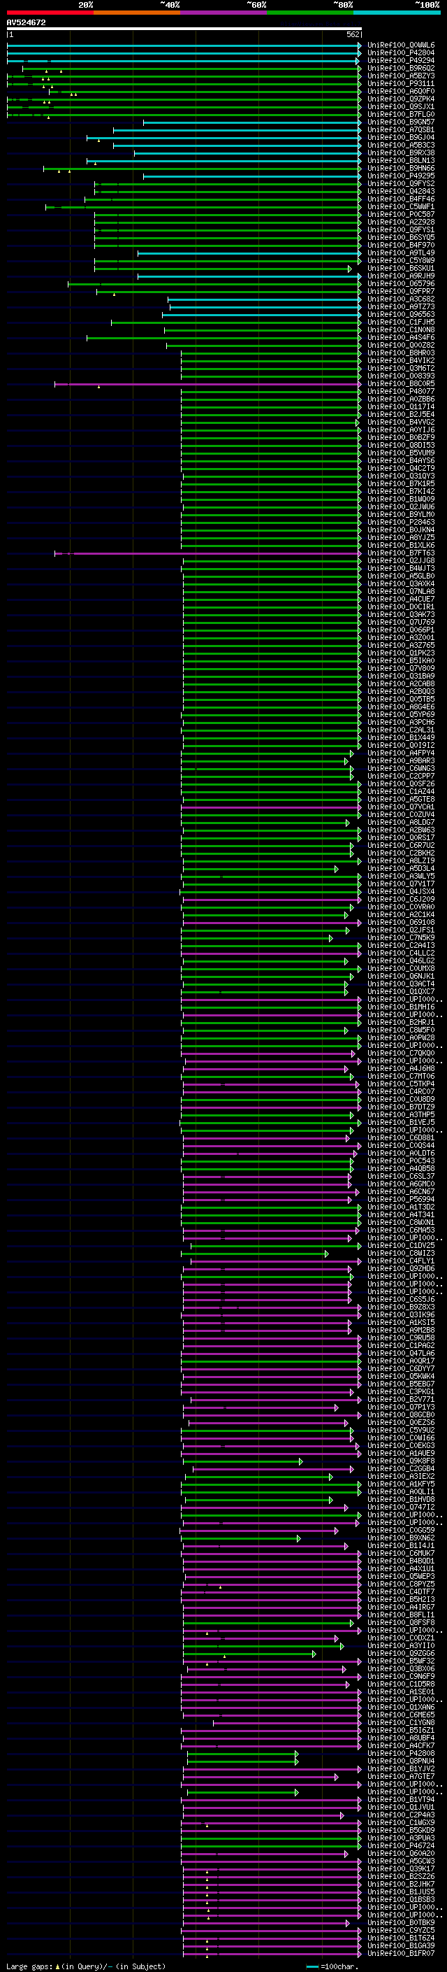Click label UniRef100_A9TL49

tap(400, 253)
